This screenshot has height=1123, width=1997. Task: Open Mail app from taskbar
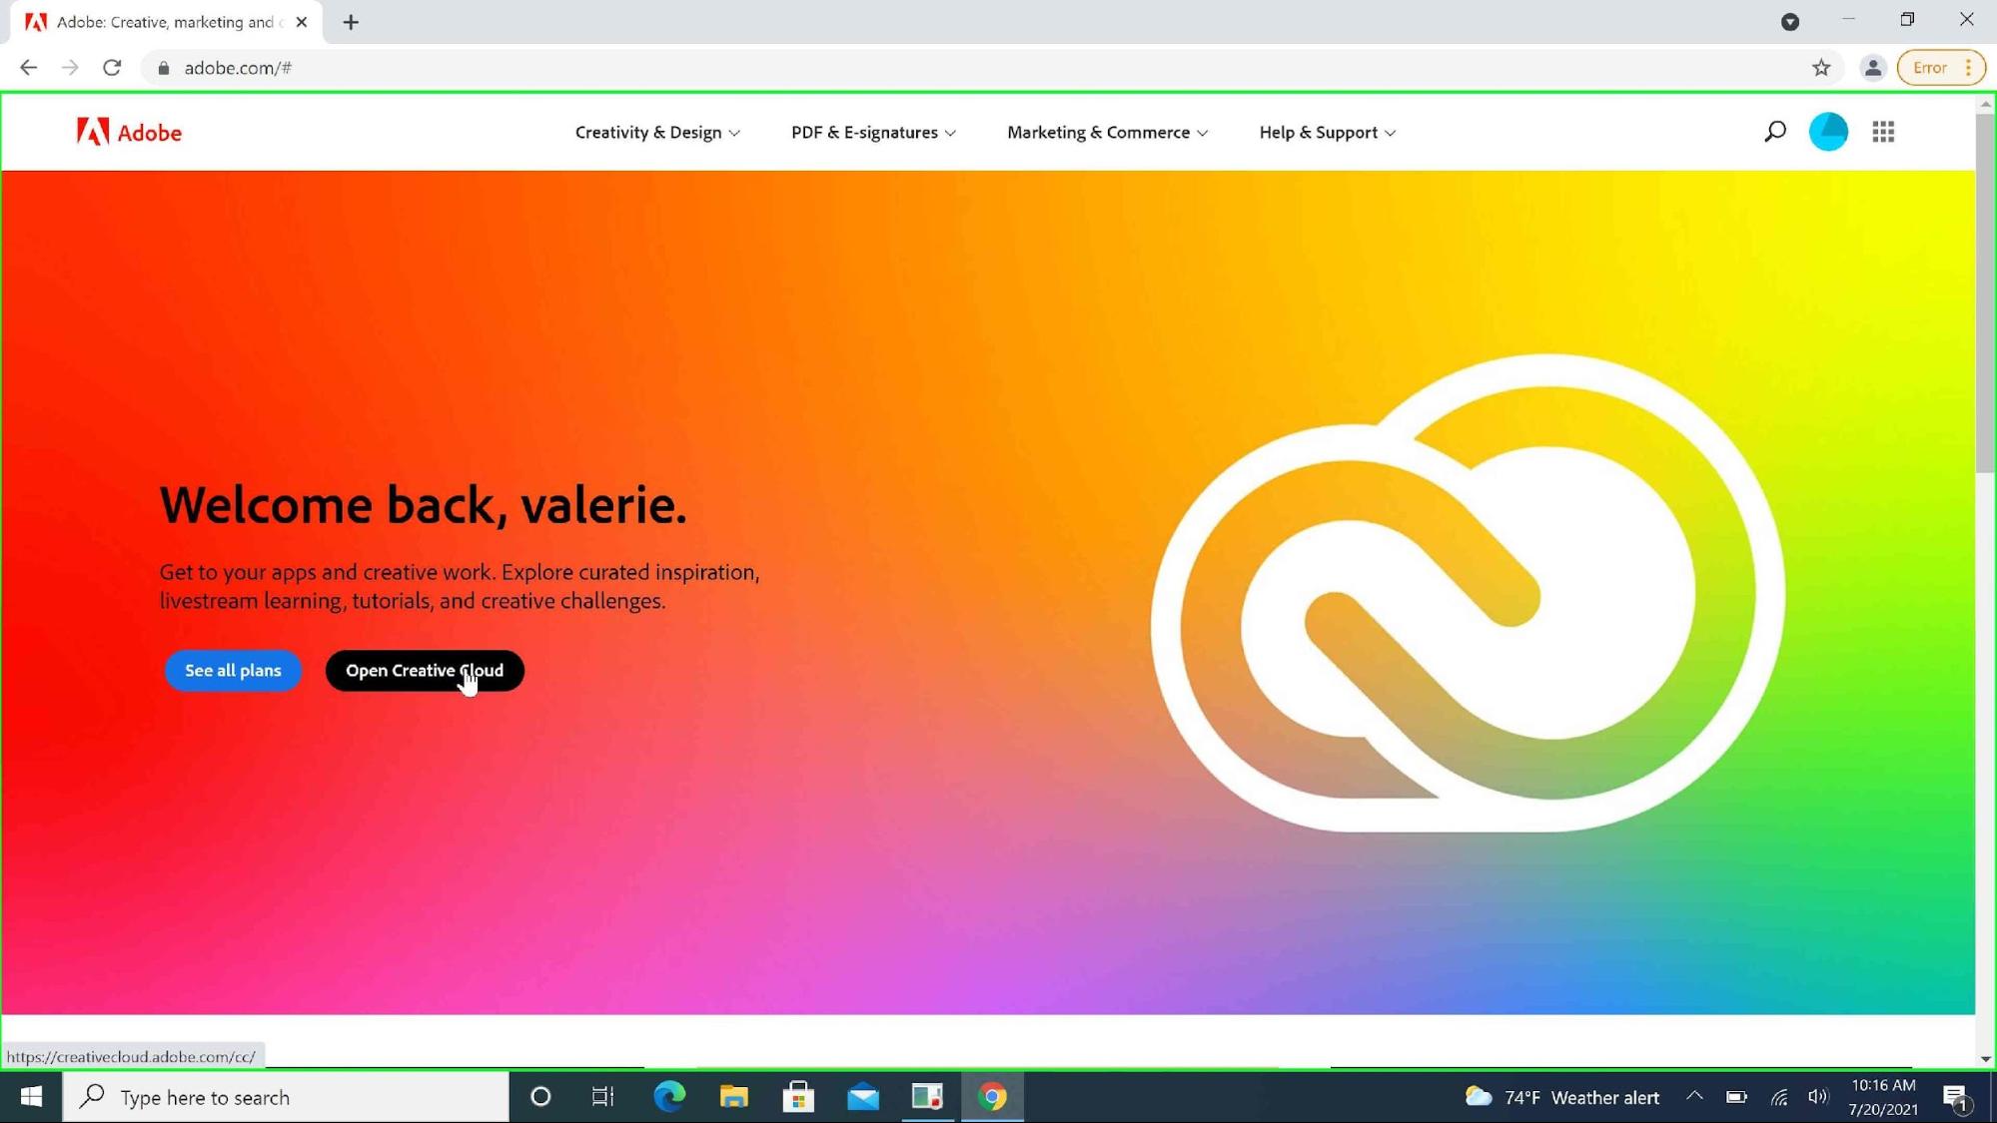click(x=863, y=1097)
